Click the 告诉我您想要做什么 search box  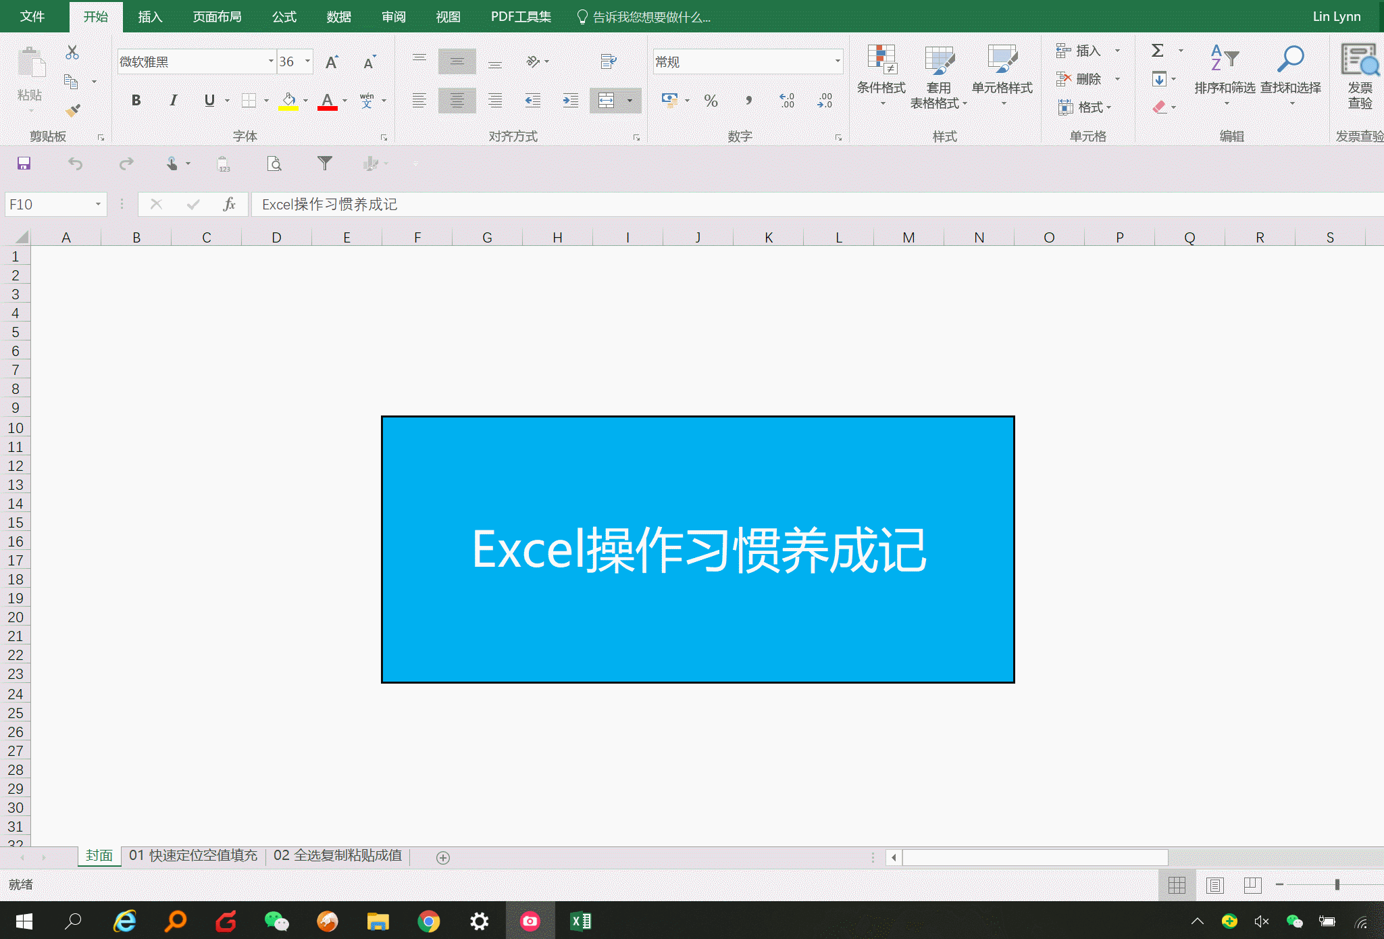point(644,17)
